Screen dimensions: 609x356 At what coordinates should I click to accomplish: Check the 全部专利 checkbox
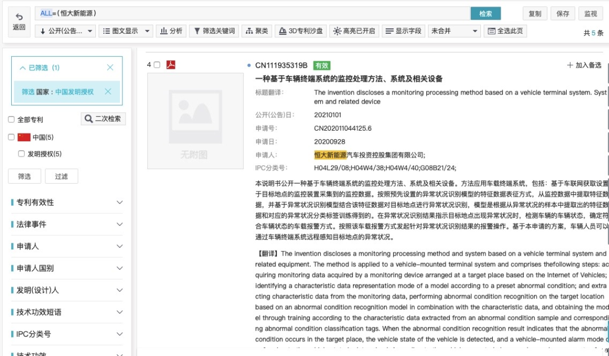11,119
